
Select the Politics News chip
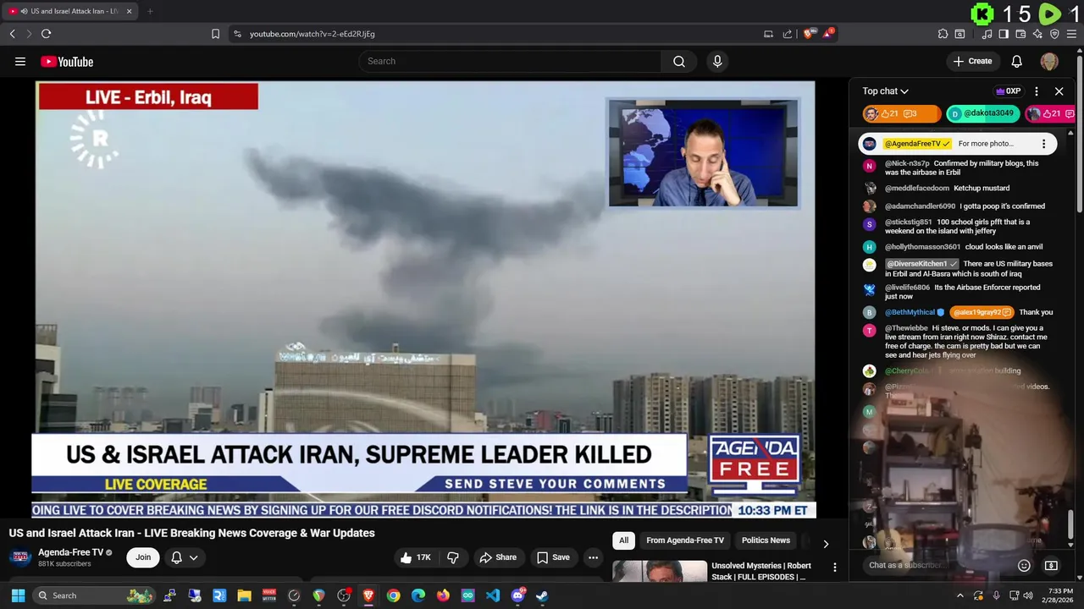(x=766, y=540)
